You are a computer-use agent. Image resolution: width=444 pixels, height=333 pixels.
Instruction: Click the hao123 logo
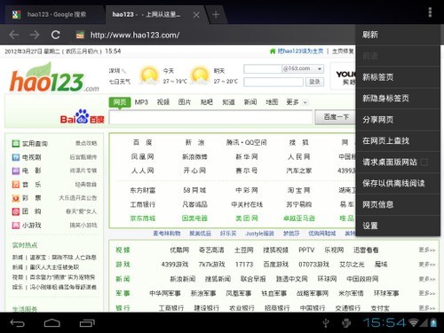coord(54,78)
